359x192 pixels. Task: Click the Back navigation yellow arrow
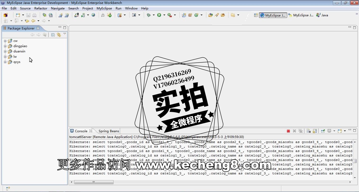pos(33,21)
